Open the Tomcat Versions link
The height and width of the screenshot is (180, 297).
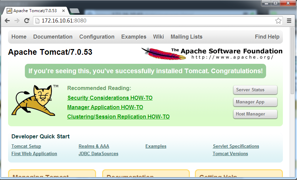tap(230, 154)
